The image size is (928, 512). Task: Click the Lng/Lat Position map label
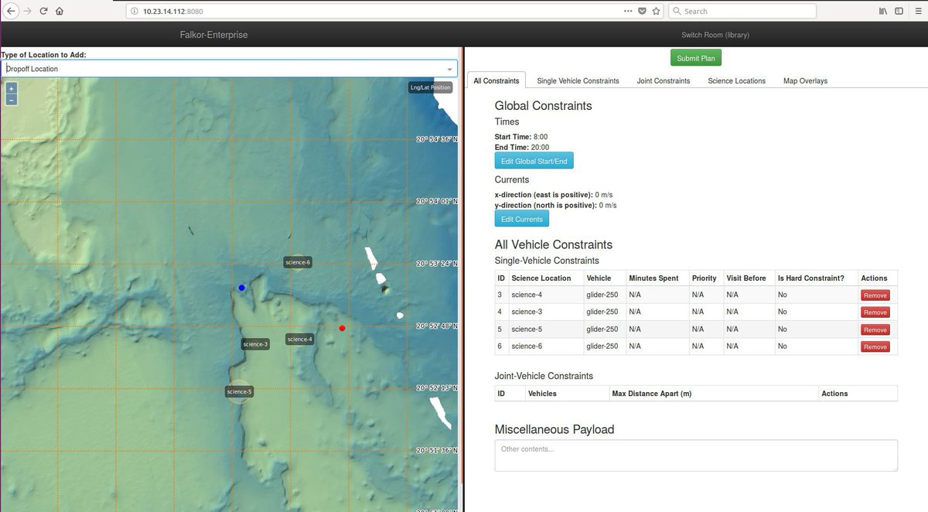point(430,87)
